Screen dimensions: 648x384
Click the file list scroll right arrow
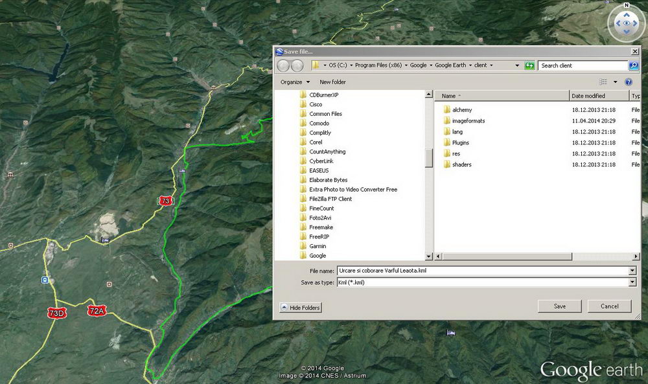click(x=636, y=256)
